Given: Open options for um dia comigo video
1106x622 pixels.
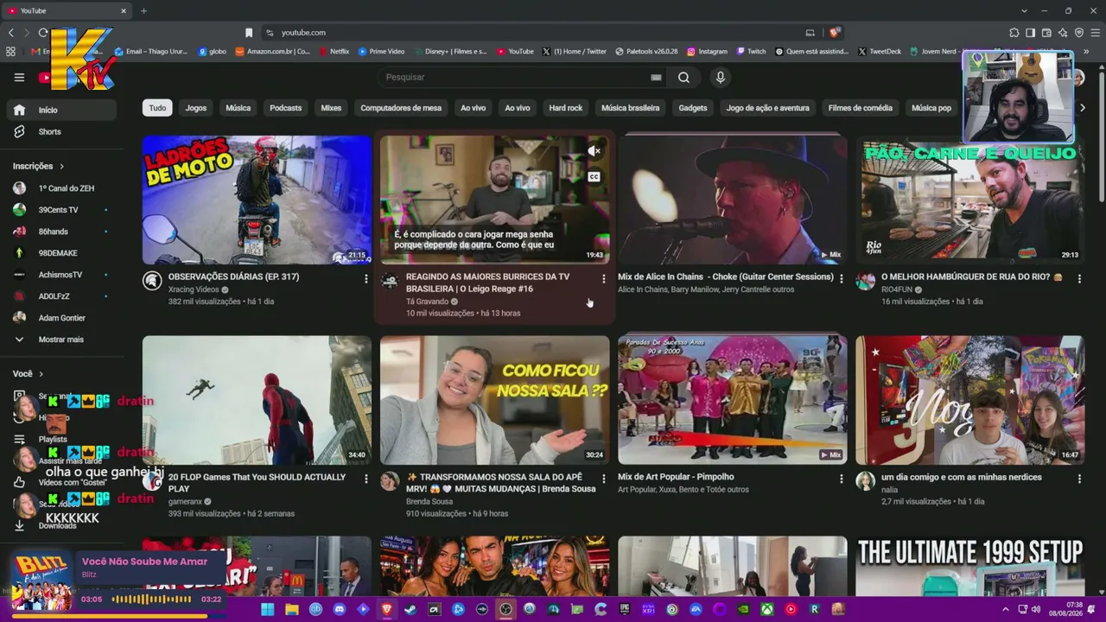Looking at the screenshot, I should (1079, 479).
